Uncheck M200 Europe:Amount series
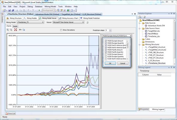The height and width of the screenshot is (120, 177). [x=106, y=41]
